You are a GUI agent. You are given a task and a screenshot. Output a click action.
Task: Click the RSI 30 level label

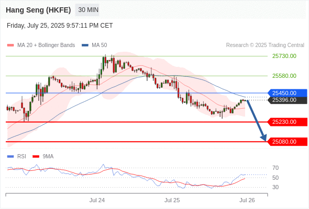coord(275,187)
